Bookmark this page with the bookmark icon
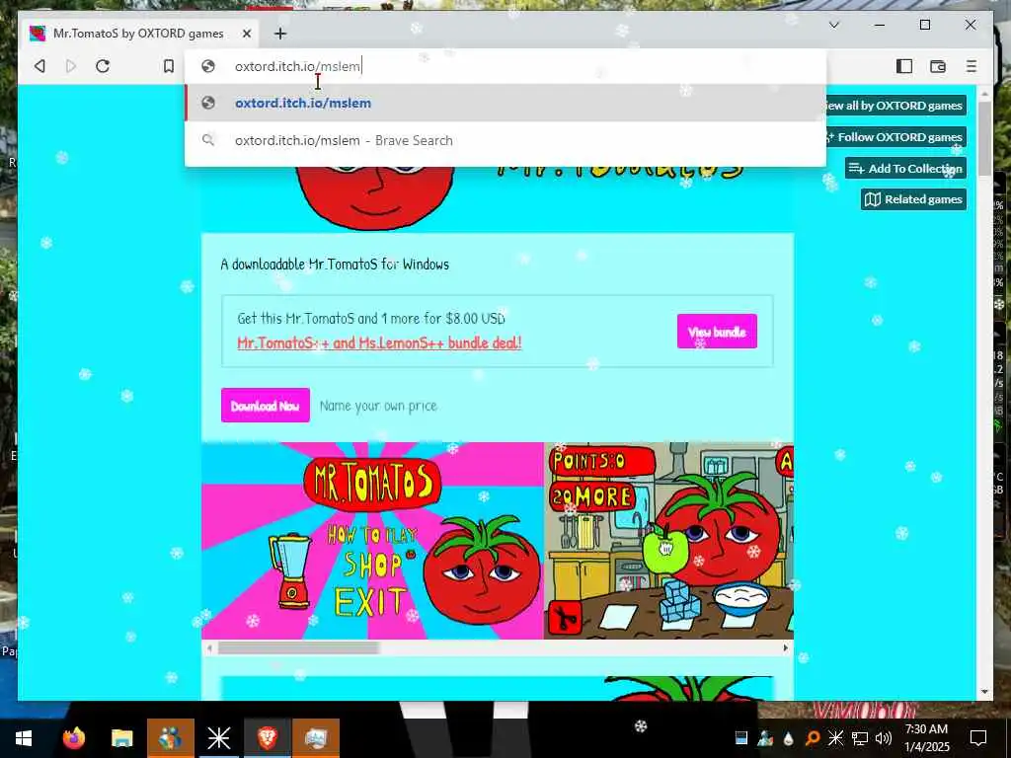Image resolution: width=1011 pixels, height=758 pixels. click(168, 66)
